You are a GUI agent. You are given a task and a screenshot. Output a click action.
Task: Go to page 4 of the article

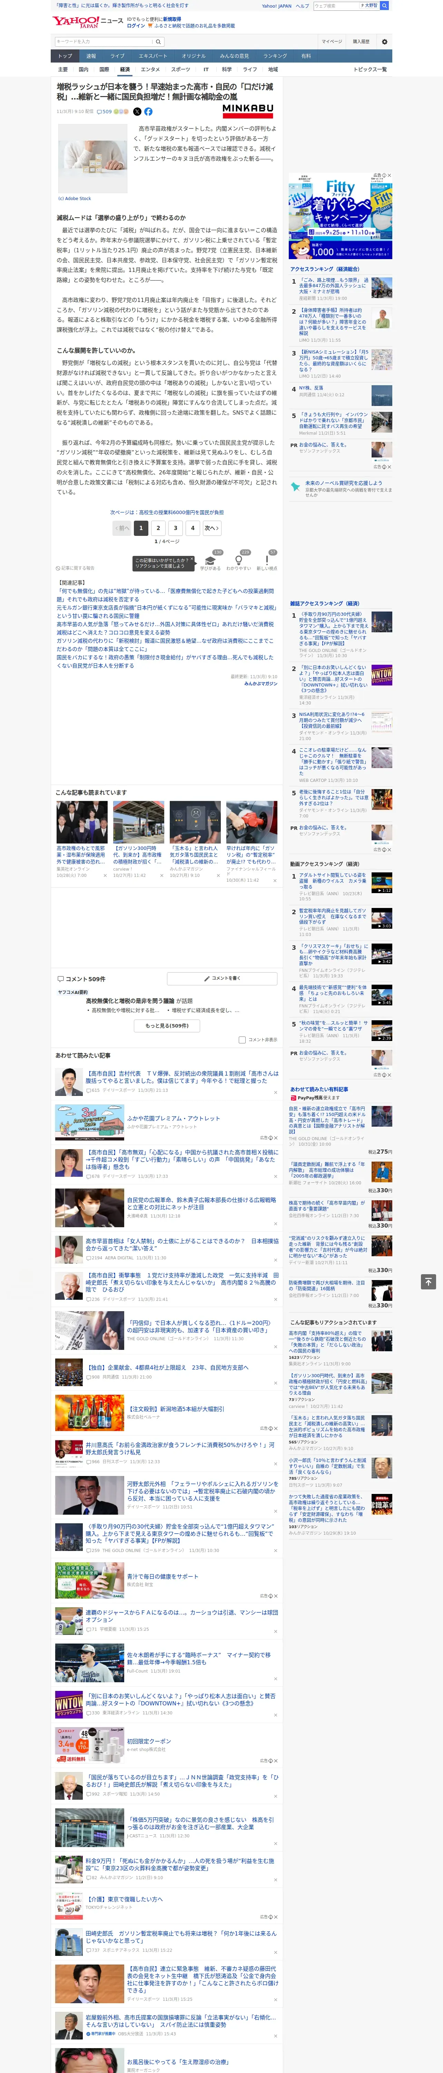click(192, 528)
